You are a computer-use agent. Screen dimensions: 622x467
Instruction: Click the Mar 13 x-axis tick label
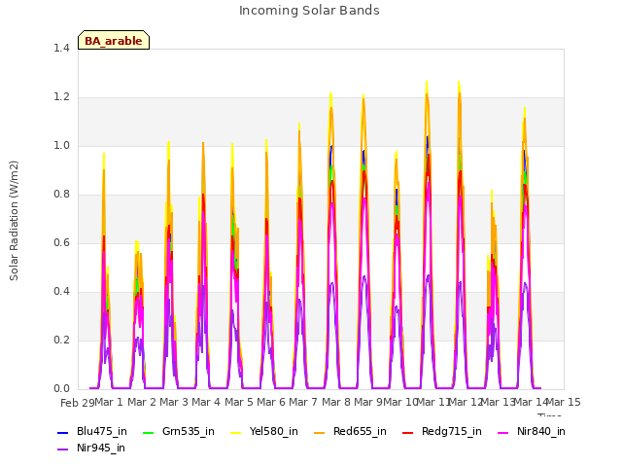click(x=498, y=402)
